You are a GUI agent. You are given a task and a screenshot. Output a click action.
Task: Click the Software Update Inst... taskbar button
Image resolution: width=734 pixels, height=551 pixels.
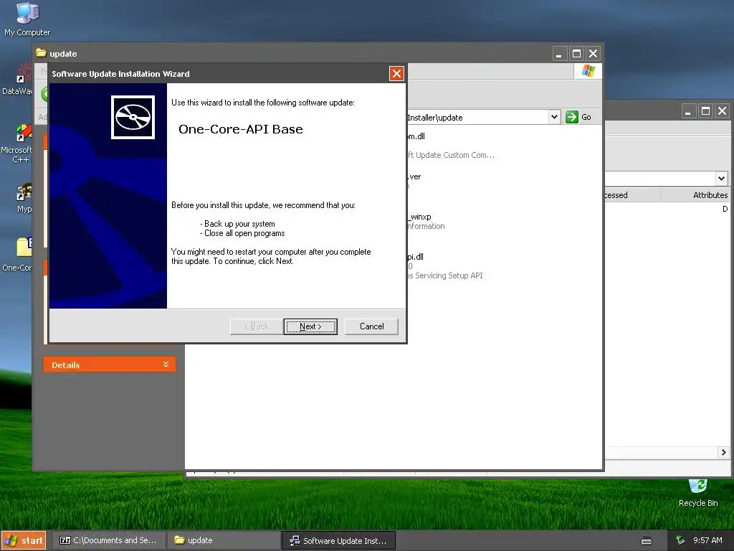pyautogui.click(x=338, y=541)
